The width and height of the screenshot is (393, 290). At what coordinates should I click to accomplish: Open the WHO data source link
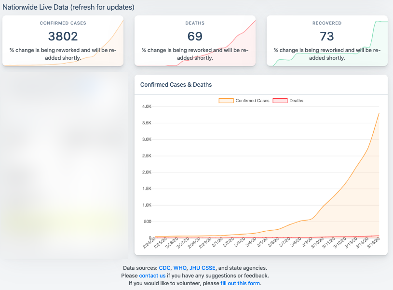(181, 268)
